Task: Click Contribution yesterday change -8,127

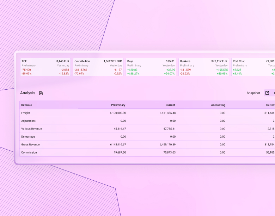Action: (118, 70)
